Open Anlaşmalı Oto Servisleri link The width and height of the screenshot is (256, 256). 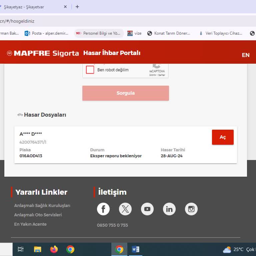(38, 215)
